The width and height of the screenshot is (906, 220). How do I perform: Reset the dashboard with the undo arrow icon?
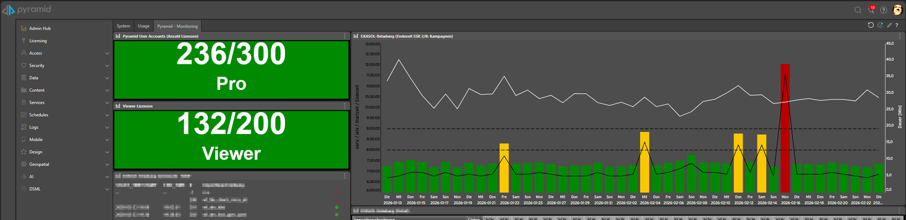click(871, 25)
